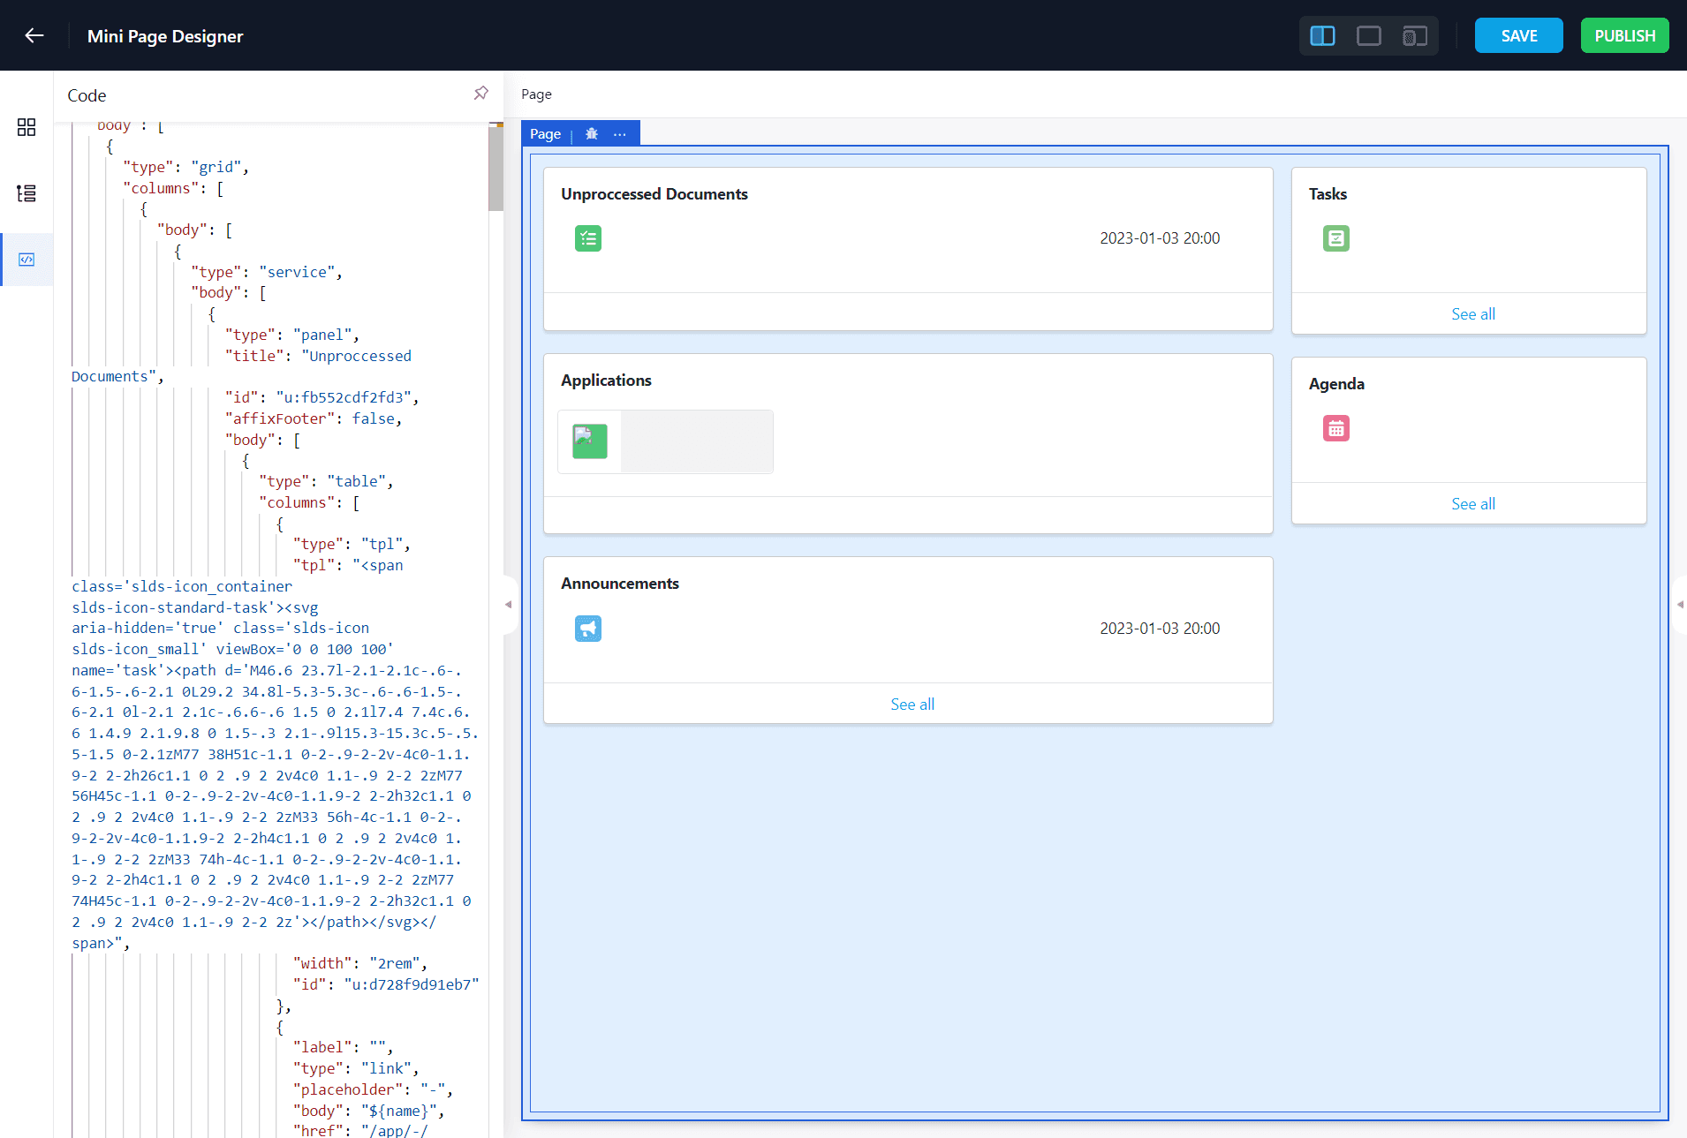Switch to split-panel layout view
The image size is (1687, 1138).
pyautogui.click(x=1322, y=35)
